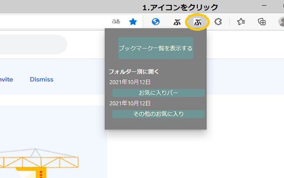The image size is (284, 178).
Task: Minimize the browser window
Action: click(264, 6)
